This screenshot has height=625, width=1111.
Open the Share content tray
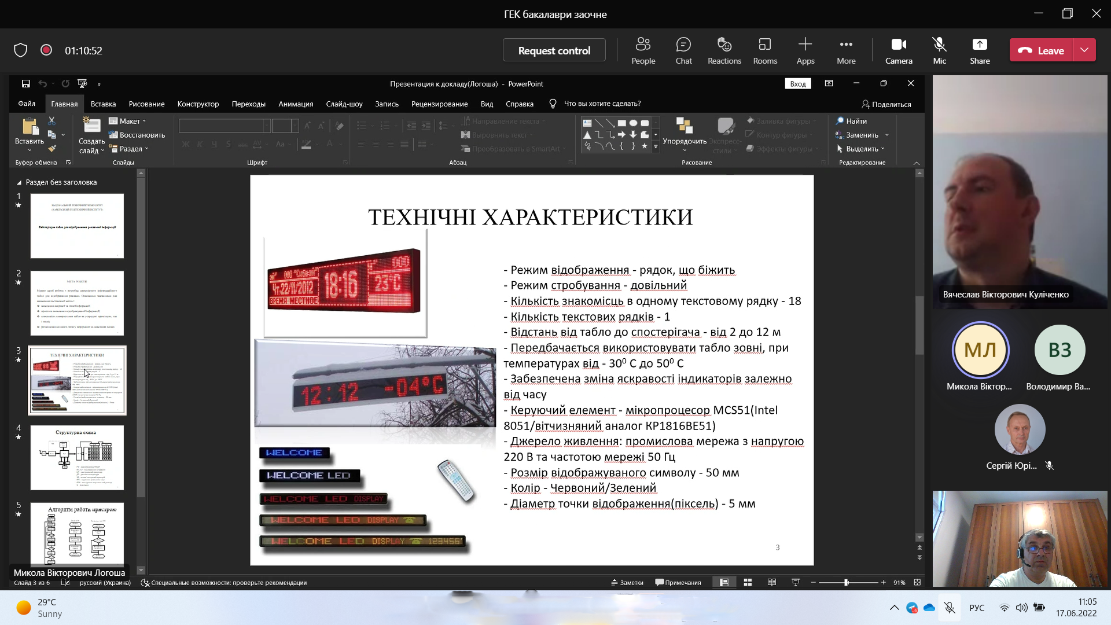click(x=980, y=50)
